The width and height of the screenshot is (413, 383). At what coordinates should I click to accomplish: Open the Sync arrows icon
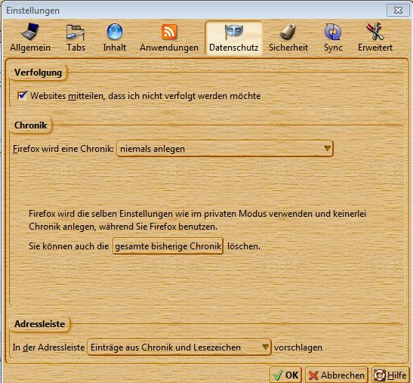click(x=333, y=32)
